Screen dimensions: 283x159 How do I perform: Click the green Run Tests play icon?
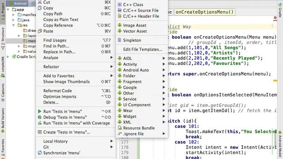tap(40, 111)
